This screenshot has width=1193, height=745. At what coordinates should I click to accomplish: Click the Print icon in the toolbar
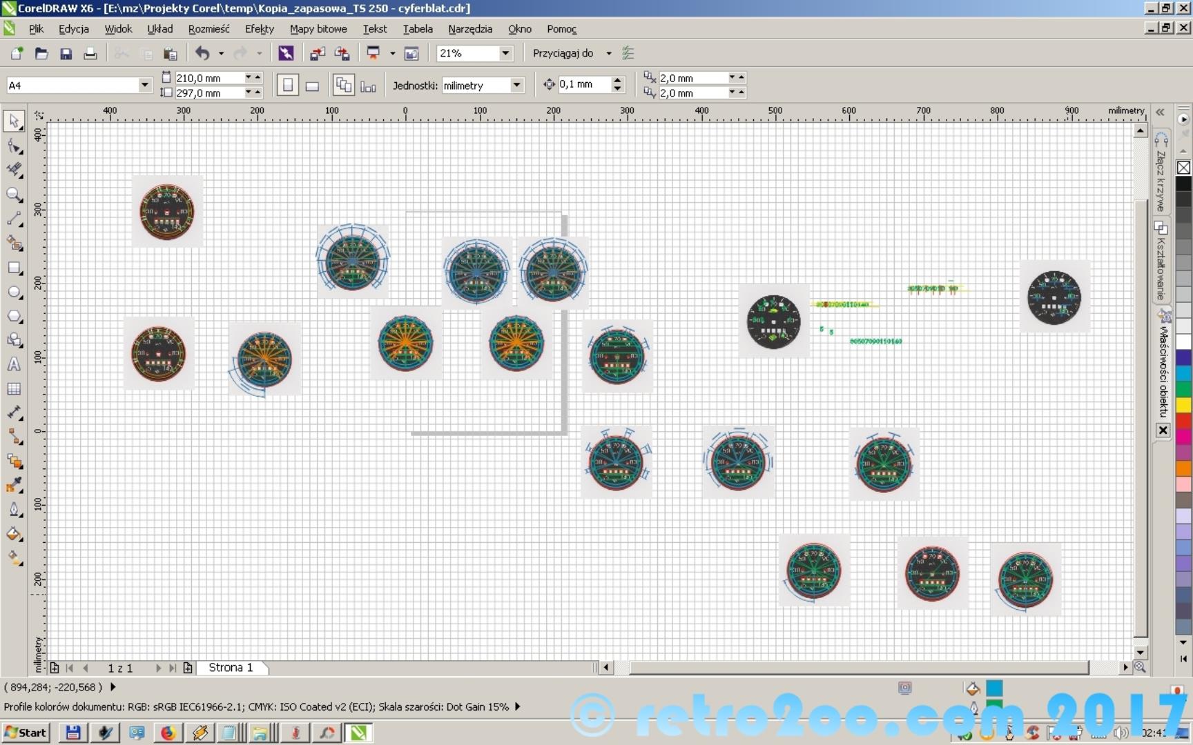point(90,54)
